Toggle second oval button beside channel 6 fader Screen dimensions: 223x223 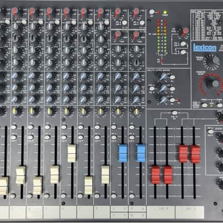click(x=64, y=137)
